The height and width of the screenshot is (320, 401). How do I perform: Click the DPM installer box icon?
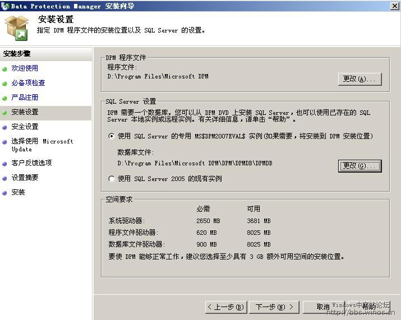pyautogui.click(x=16, y=27)
